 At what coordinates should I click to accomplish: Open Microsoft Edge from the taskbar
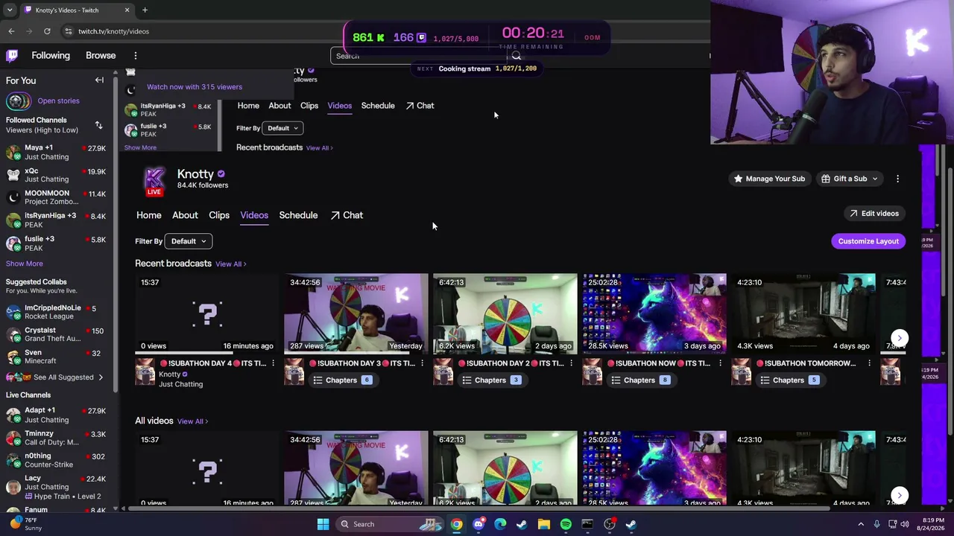pyautogui.click(x=500, y=524)
